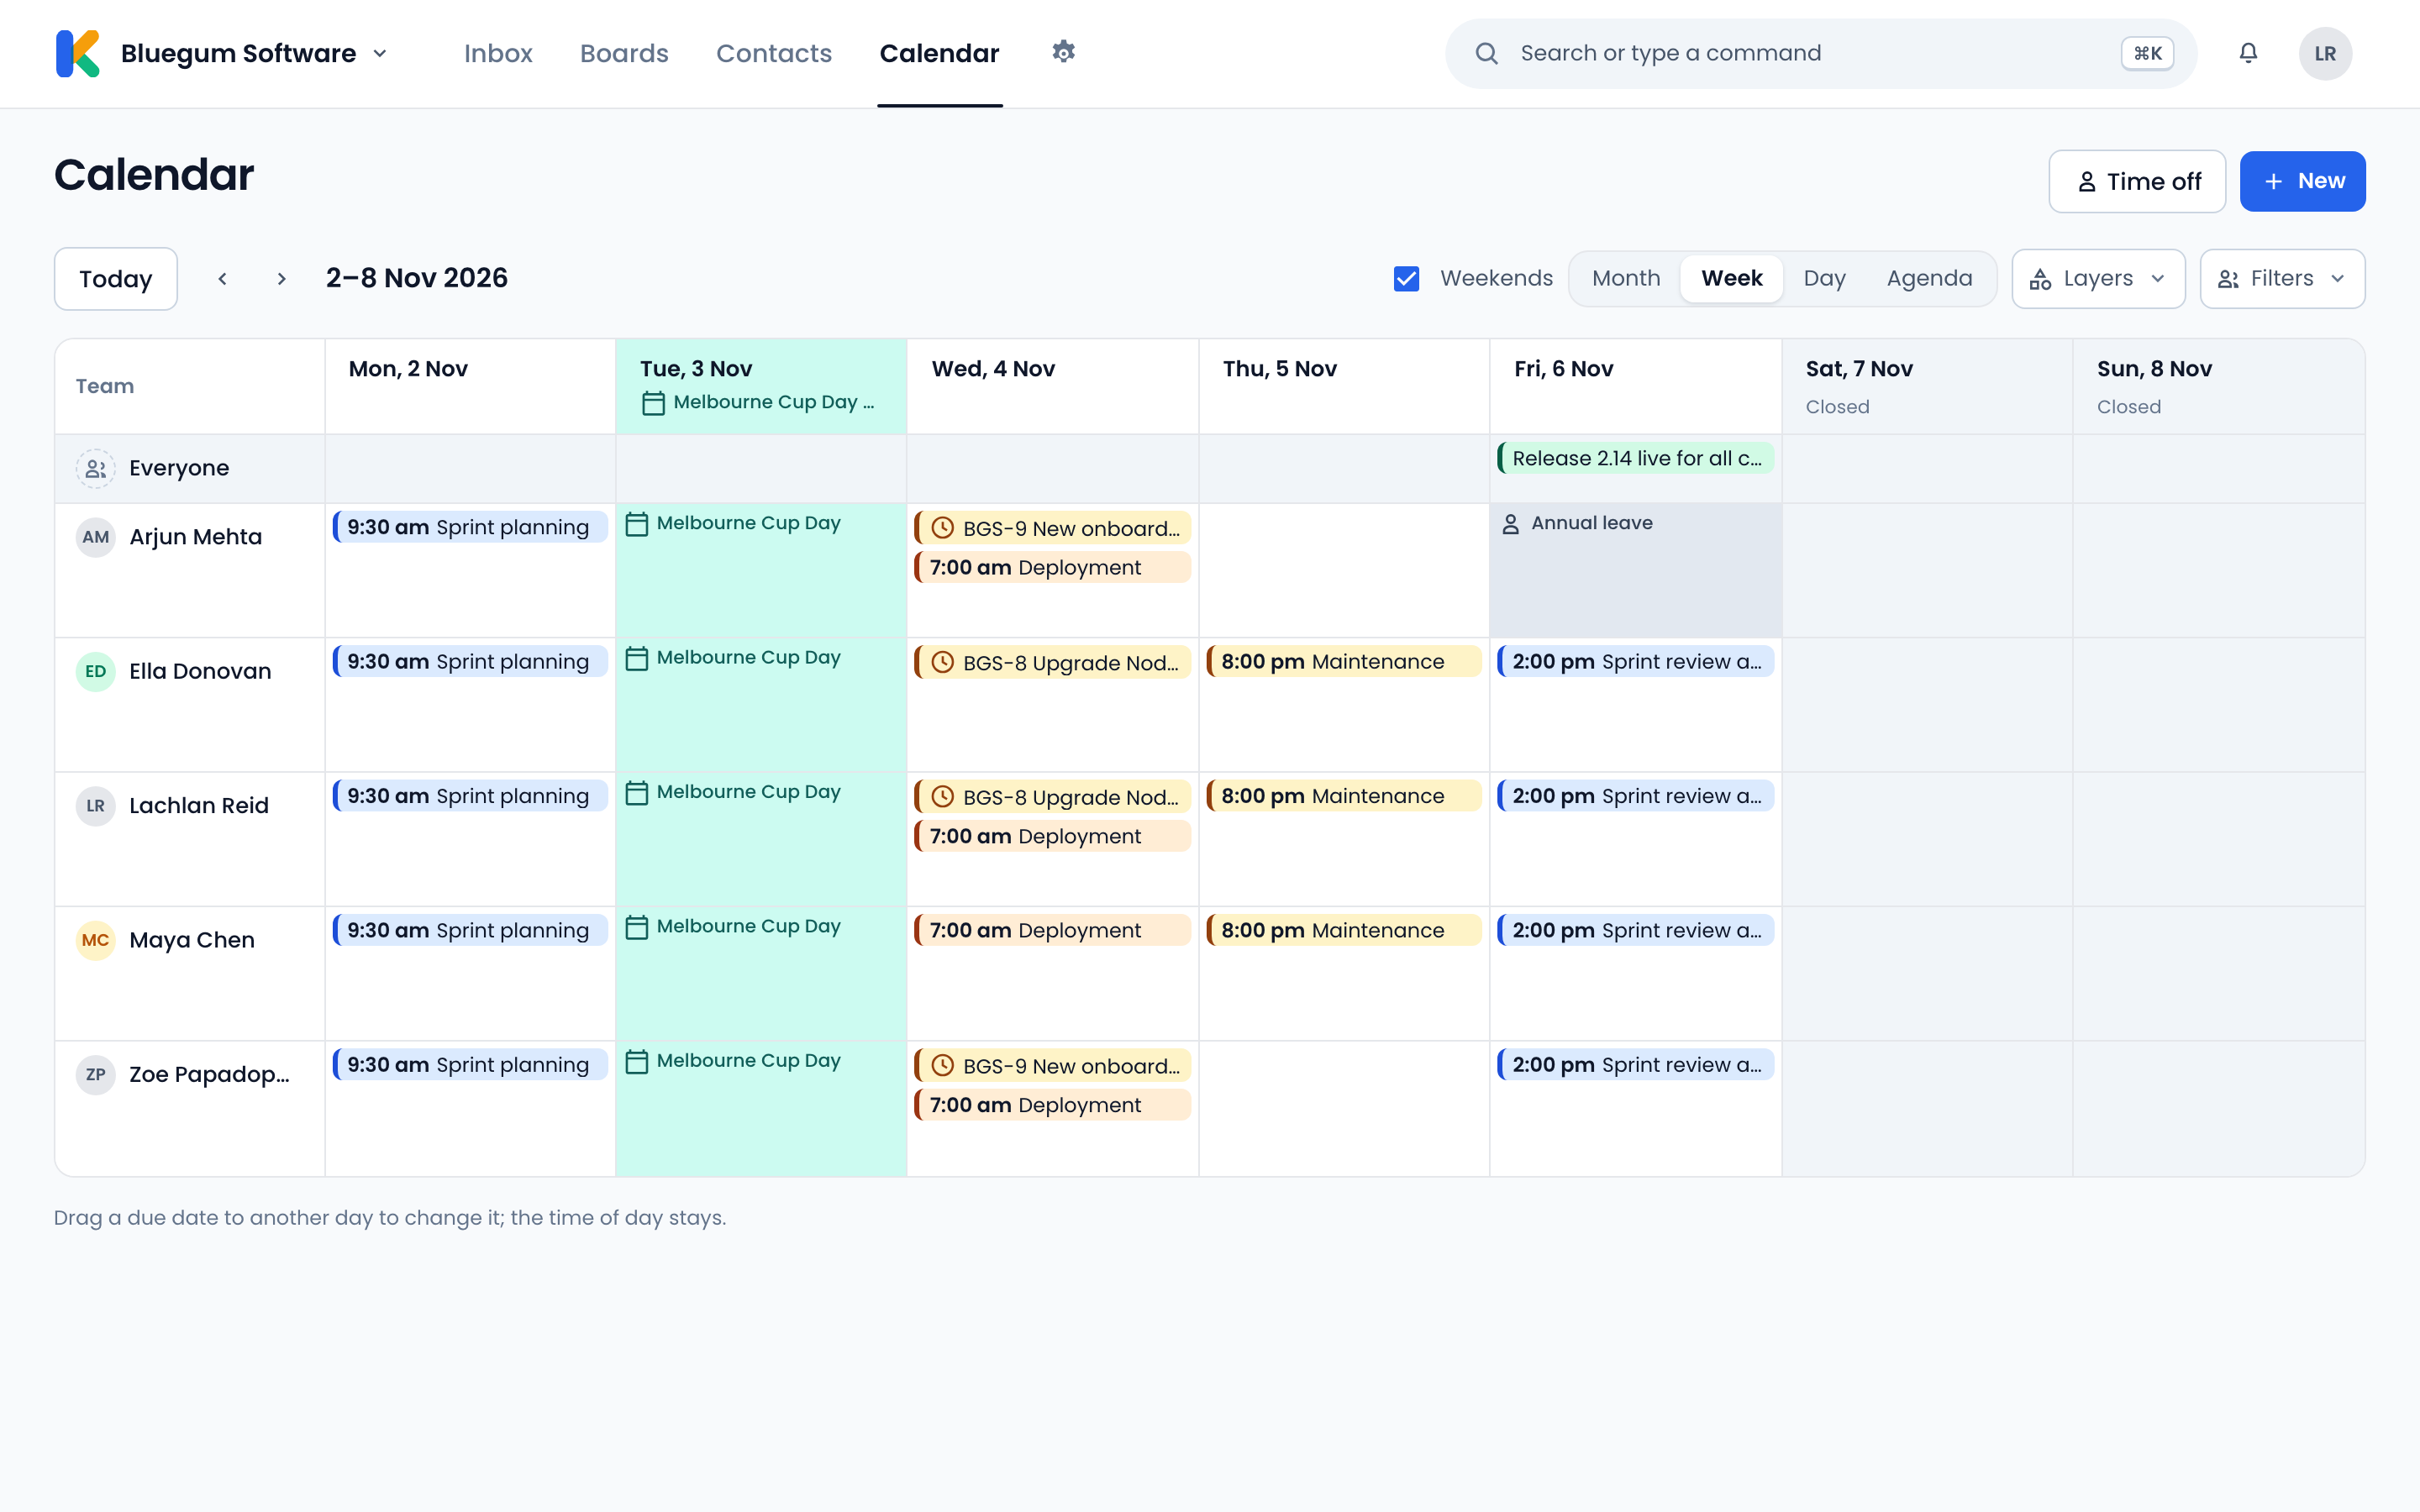Image resolution: width=2420 pixels, height=1512 pixels.
Task: Open Zoe's 9:30 am Sprint planning event
Action: click(x=470, y=1064)
